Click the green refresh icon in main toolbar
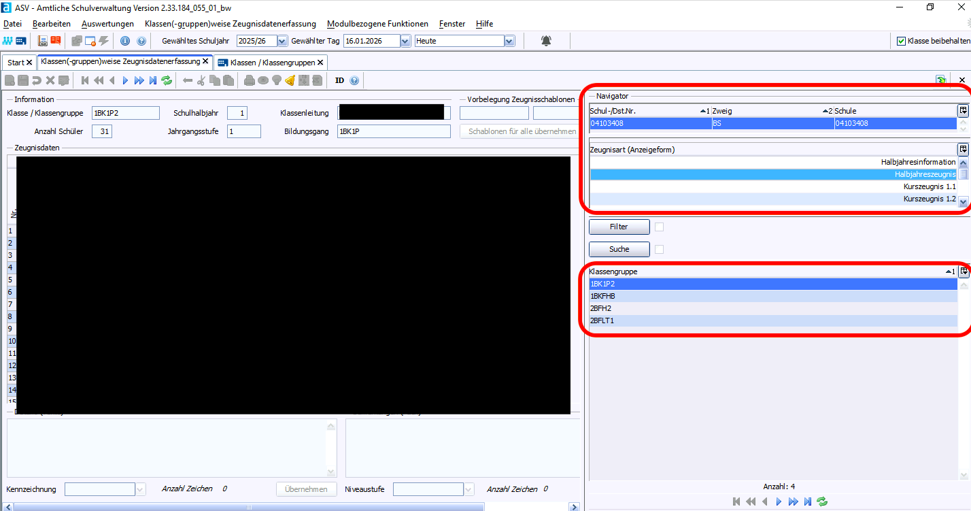Screen dimensions: 971x511 pos(167,80)
